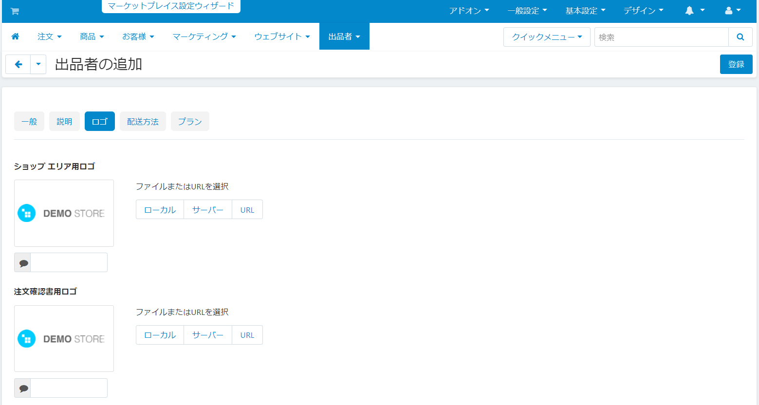Image resolution: width=759 pixels, height=405 pixels.
Task: Click the search magnifier button
Action: [x=740, y=37]
